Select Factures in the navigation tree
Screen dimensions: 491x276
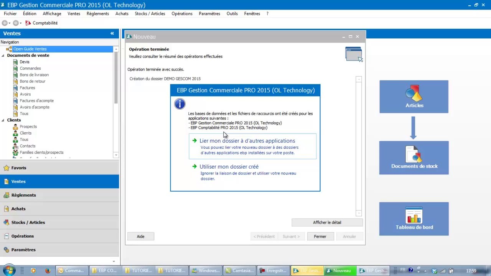pos(27,88)
